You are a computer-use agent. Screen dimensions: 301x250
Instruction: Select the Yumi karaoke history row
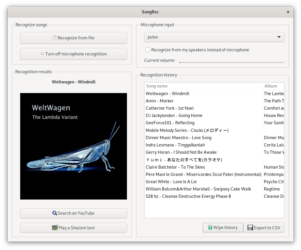[x=214, y=160]
